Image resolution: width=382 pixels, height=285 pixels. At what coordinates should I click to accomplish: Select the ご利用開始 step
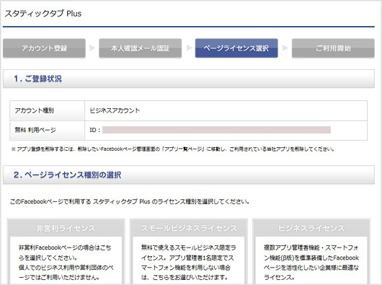point(333,48)
